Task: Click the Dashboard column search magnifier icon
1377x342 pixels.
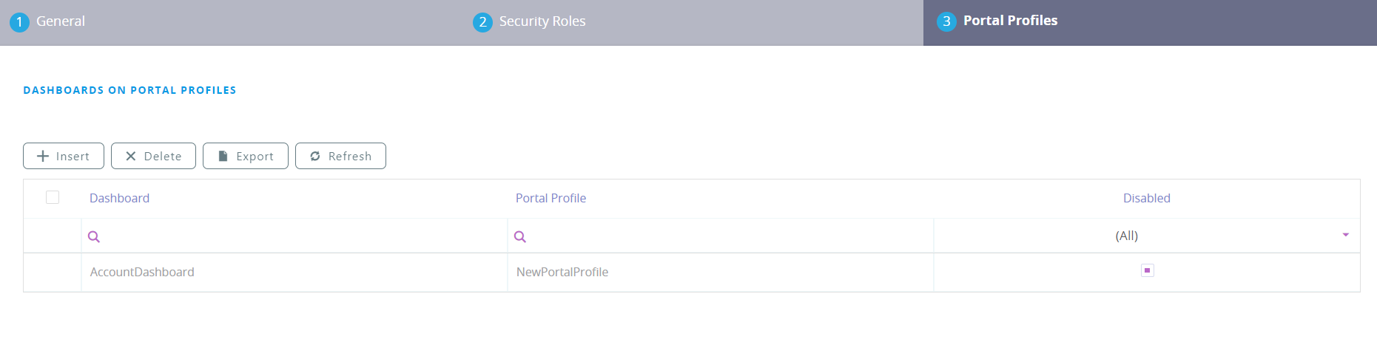Action: (94, 236)
